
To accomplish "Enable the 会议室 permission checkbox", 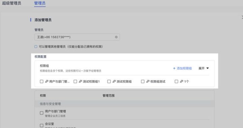I will tap(42, 125).
